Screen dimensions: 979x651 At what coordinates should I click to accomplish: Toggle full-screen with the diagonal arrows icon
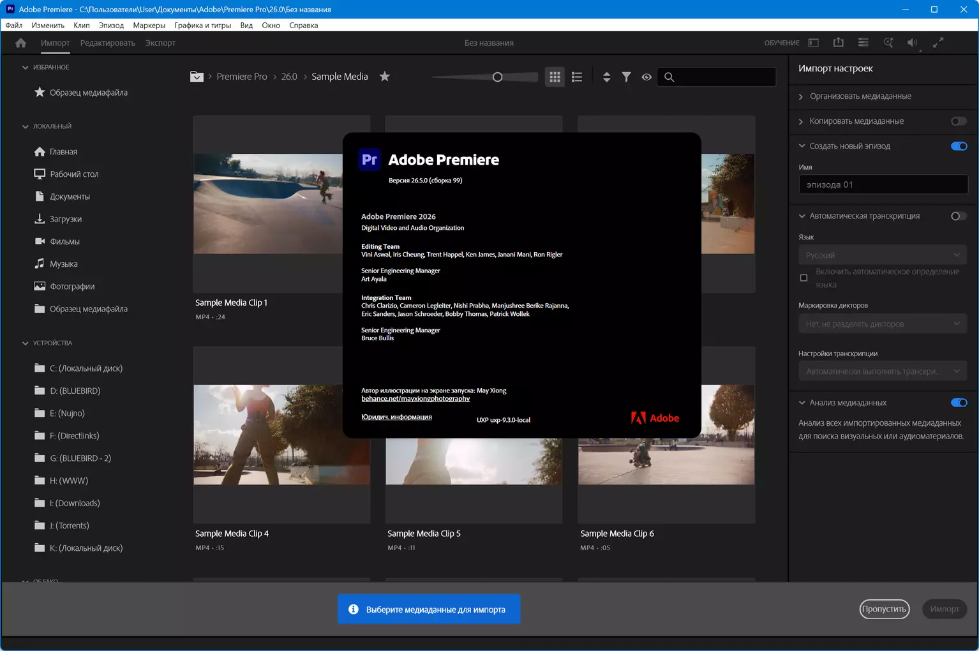(x=938, y=43)
